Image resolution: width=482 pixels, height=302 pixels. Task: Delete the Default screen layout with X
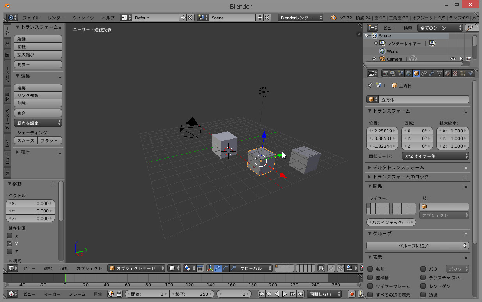click(190, 18)
